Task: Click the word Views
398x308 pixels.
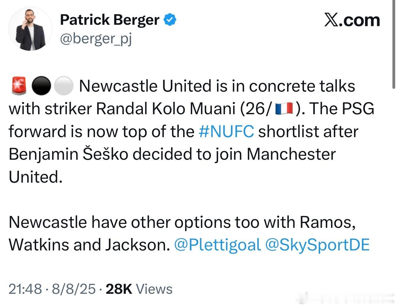Action: coord(154,289)
